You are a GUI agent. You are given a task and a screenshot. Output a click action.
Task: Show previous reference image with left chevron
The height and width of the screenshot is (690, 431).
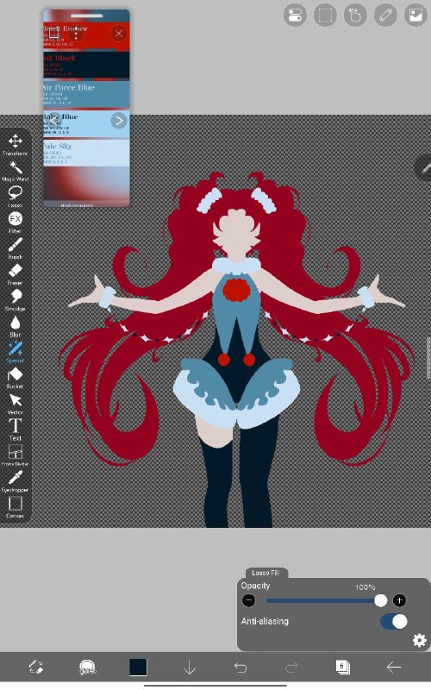tap(53, 121)
